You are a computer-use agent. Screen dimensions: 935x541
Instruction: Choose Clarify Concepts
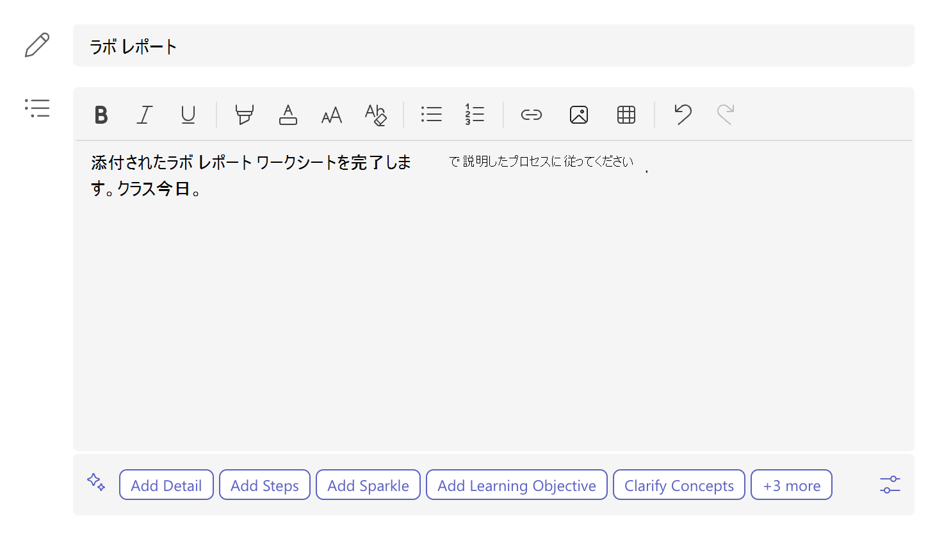(679, 485)
